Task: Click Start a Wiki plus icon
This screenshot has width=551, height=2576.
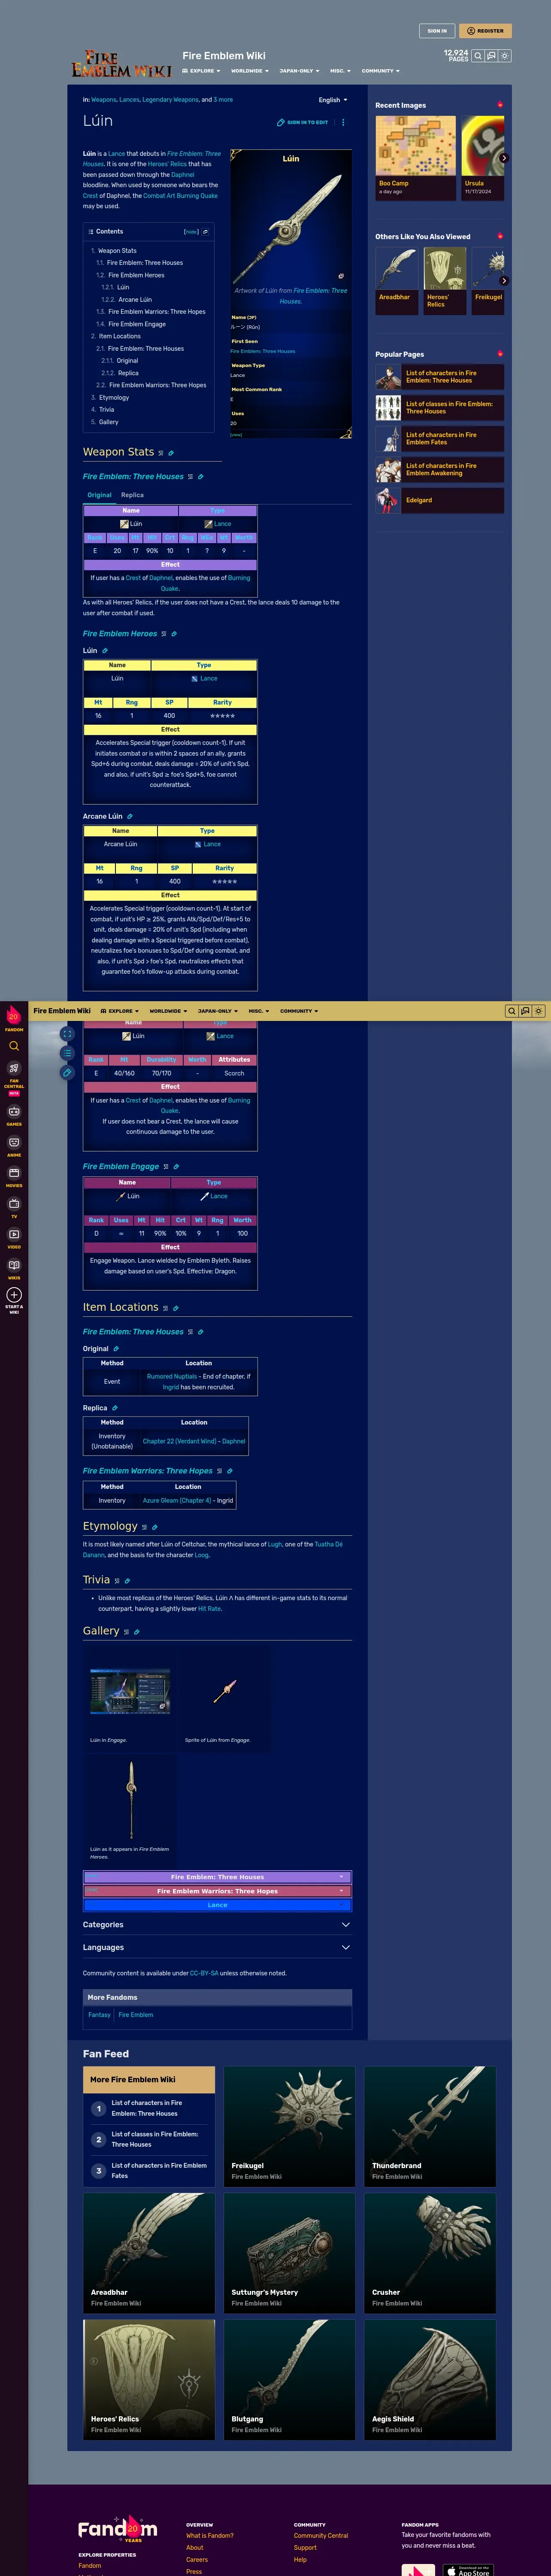Action: click(x=14, y=1295)
